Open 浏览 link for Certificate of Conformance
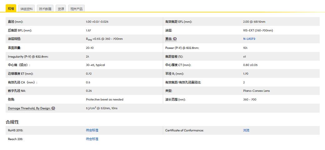 (246, 130)
